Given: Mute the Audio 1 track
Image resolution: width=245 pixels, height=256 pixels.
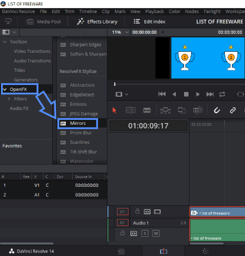Looking at the screenshot, I should [x=156, y=234].
